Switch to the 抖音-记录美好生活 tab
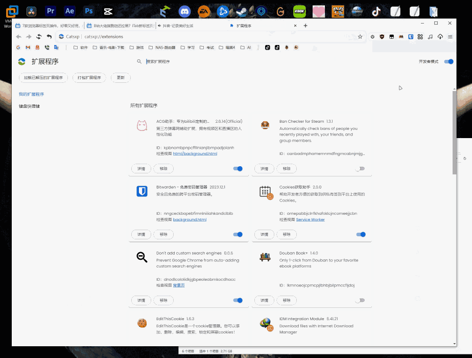Image resolution: width=472 pixels, height=358 pixels. click(x=192, y=26)
